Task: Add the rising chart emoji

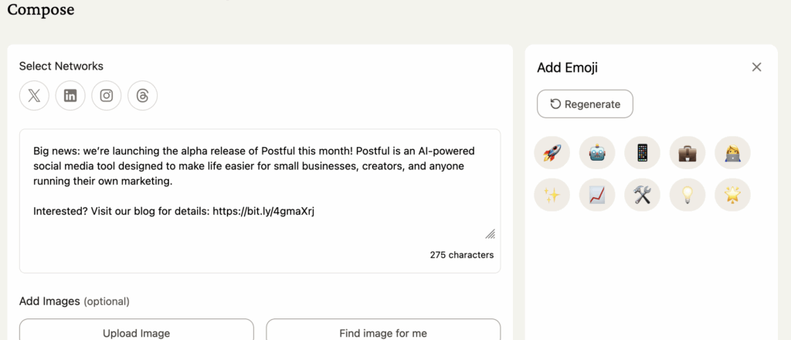Action: point(597,195)
